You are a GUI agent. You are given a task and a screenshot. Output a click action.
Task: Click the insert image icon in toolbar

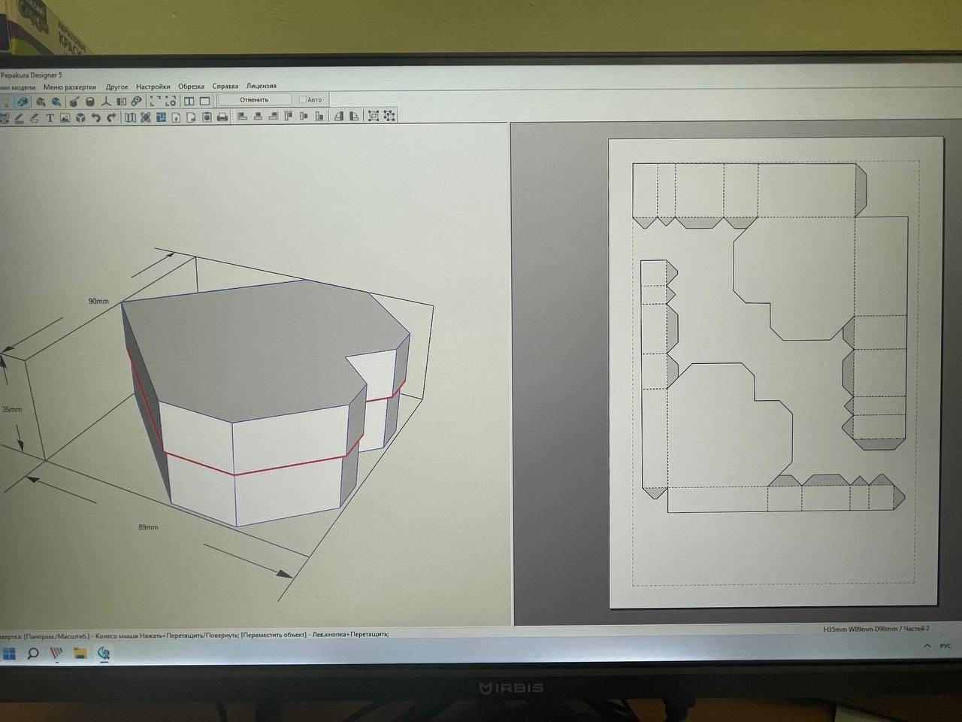point(65,117)
